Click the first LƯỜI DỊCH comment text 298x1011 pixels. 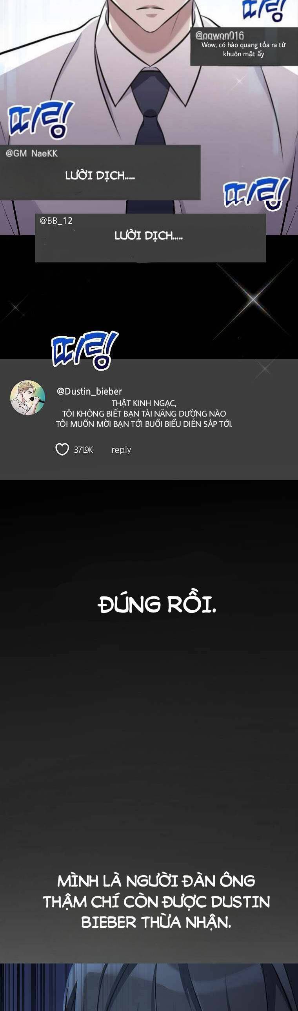(100, 176)
